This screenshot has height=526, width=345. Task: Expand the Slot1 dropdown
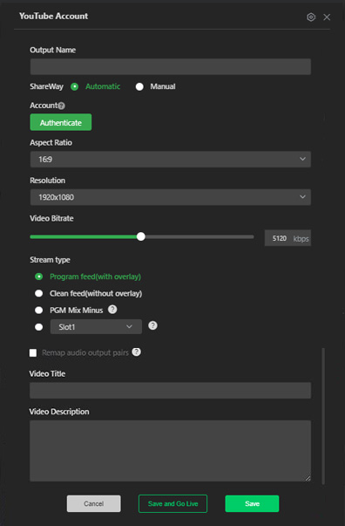(x=96, y=327)
